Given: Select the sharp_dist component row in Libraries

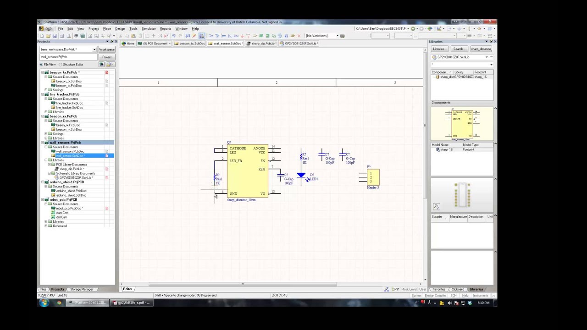Looking at the screenshot, I should click(462, 77).
